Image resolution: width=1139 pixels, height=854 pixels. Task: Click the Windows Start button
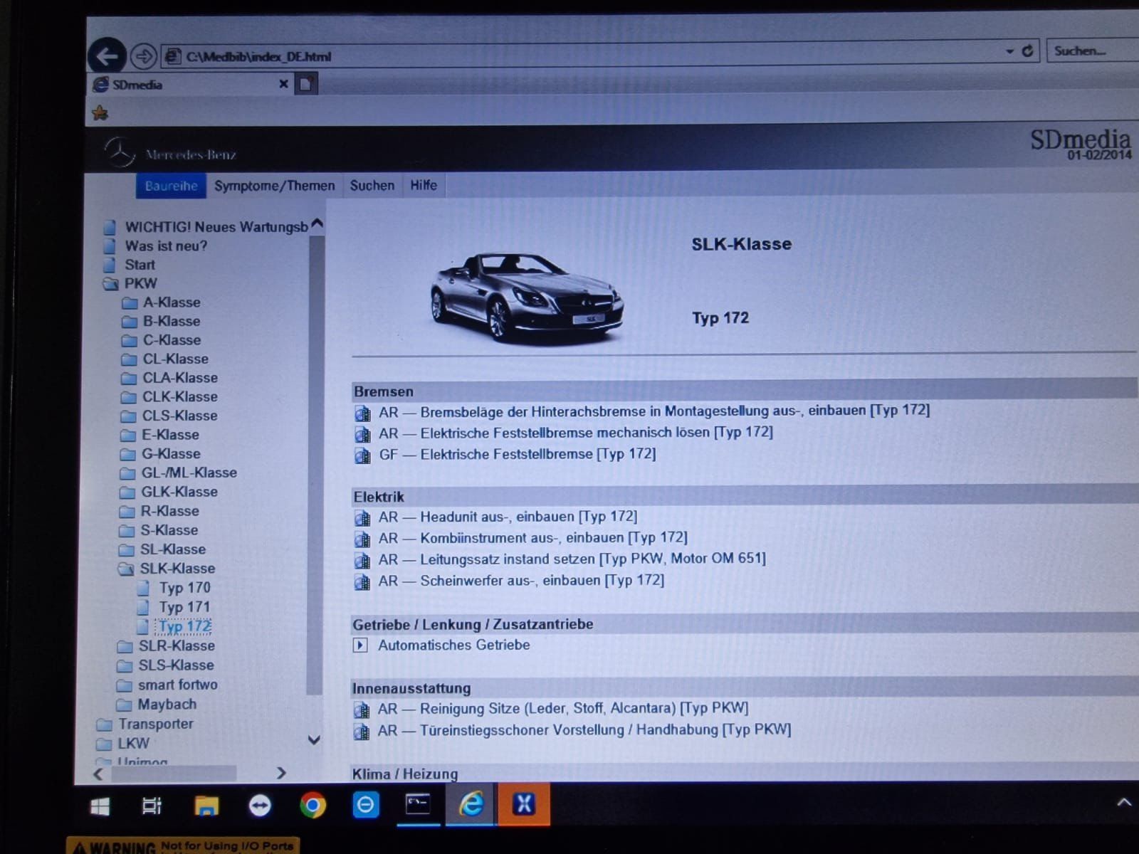[x=100, y=806]
